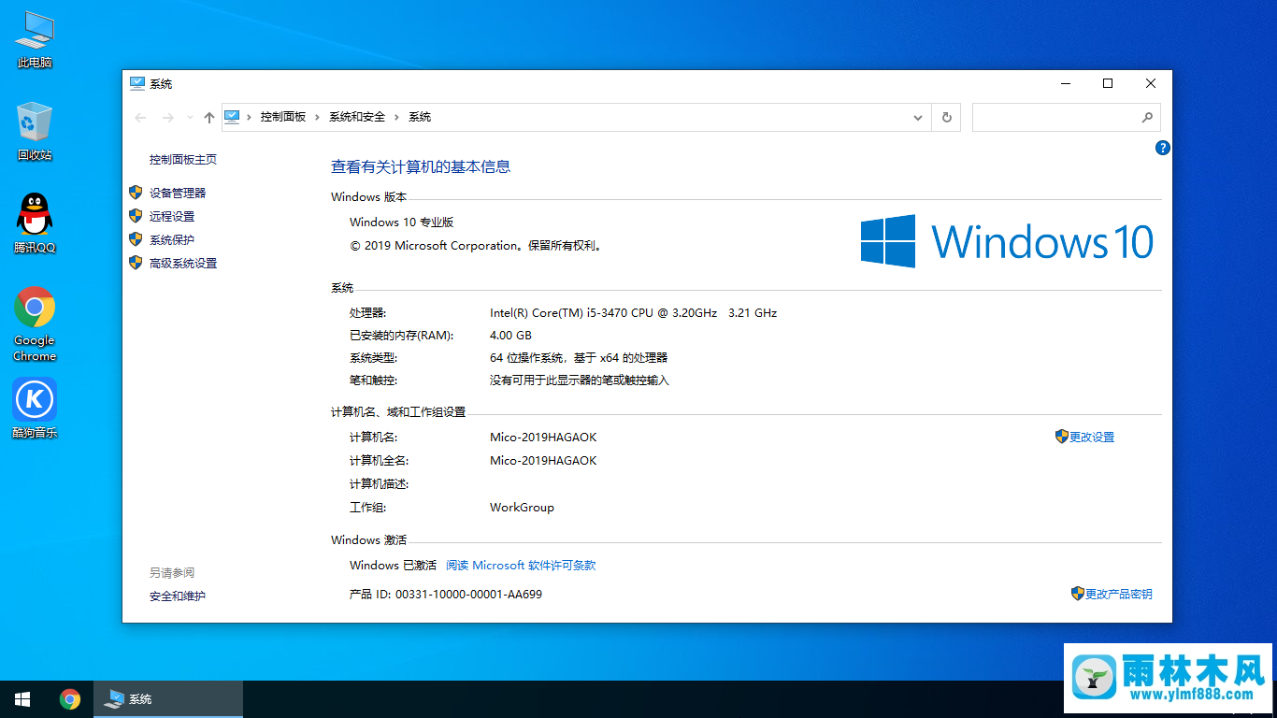Open 高级系统设置 link

point(183,263)
